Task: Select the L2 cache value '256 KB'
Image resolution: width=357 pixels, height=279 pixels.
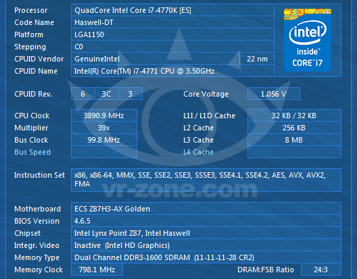Action: point(294,128)
